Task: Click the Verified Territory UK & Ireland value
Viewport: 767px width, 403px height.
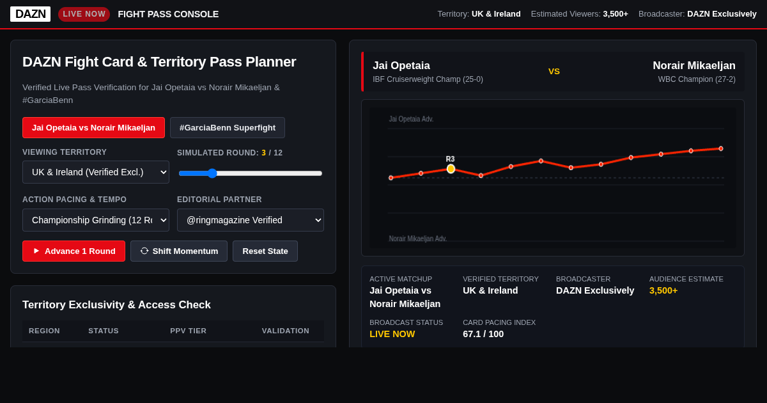Action: (x=490, y=290)
